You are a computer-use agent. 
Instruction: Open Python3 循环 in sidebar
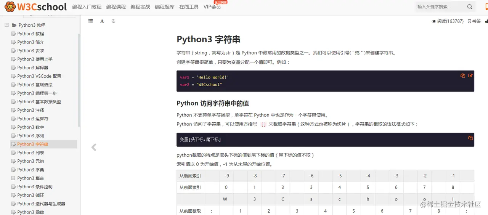30,195
